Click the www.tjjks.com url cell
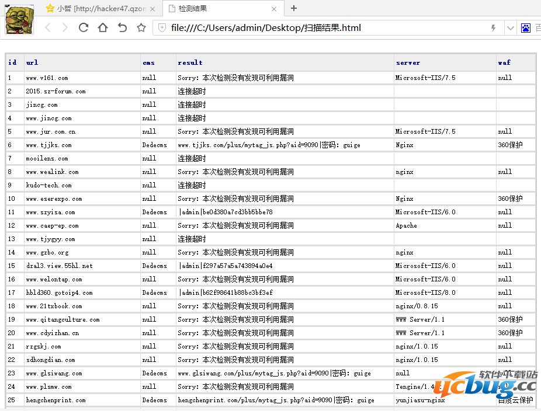The image size is (541, 411). point(49,145)
